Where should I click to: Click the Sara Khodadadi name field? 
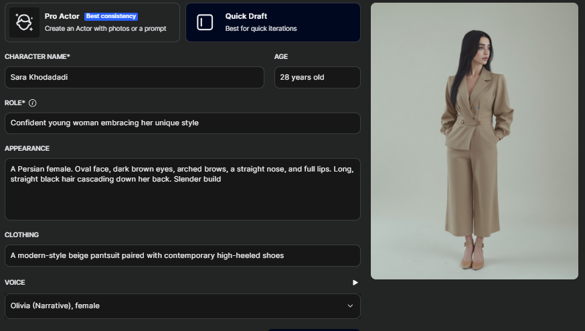(x=134, y=78)
